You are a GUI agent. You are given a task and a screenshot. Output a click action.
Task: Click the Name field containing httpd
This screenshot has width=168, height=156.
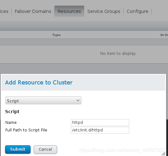100,123
